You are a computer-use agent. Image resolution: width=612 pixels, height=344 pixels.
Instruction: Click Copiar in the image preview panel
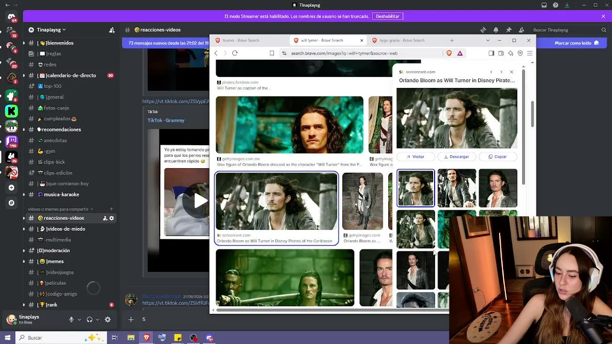(498, 157)
